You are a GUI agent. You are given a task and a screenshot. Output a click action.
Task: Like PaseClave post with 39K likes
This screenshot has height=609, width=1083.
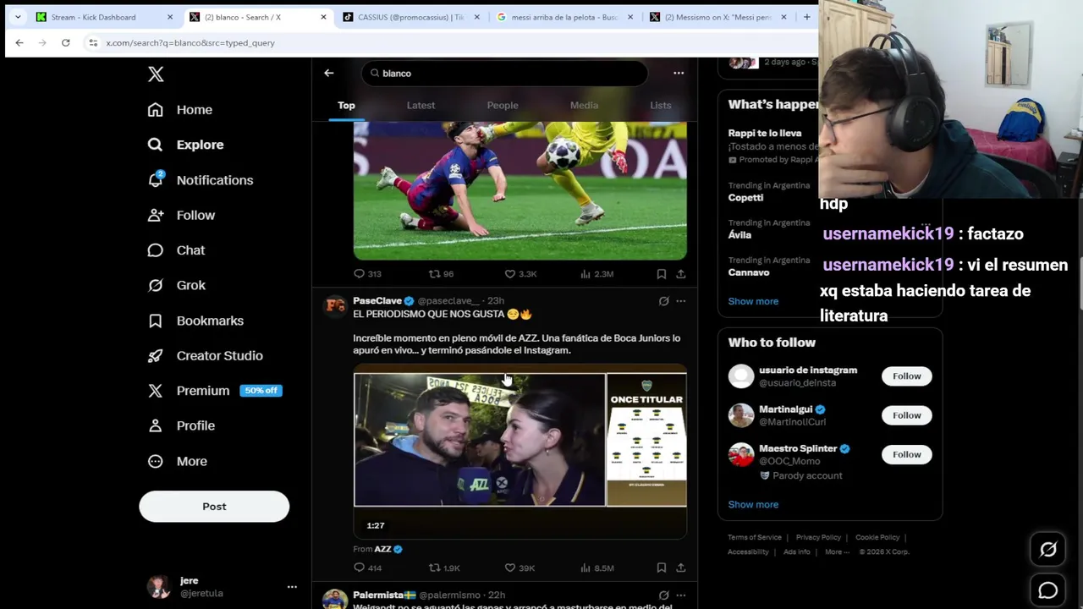pyautogui.click(x=520, y=568)
